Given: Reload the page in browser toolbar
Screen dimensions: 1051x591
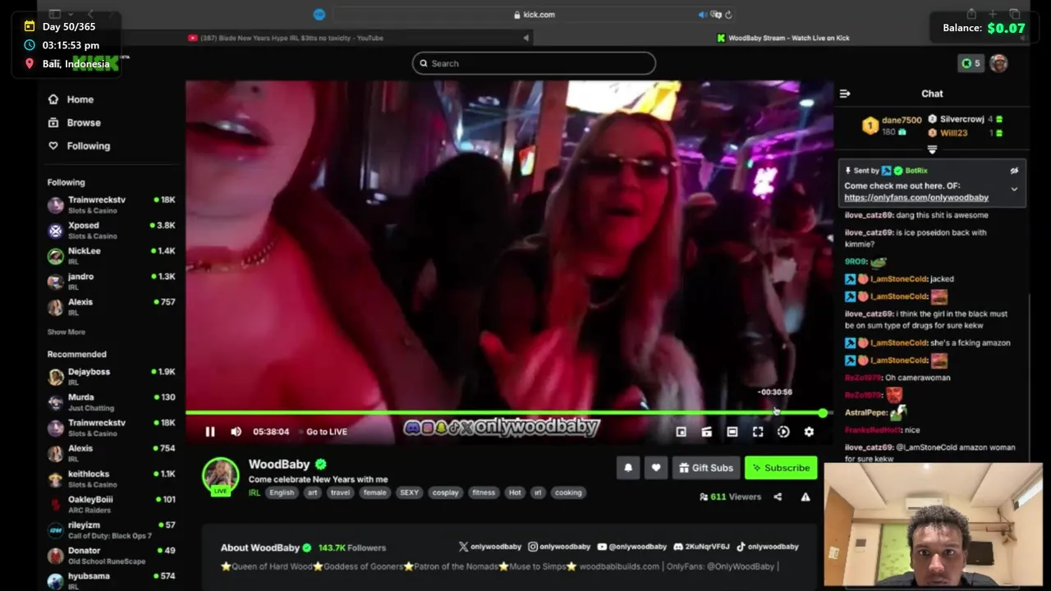Looking at the screenshot, I should click(x=728, y=14).
